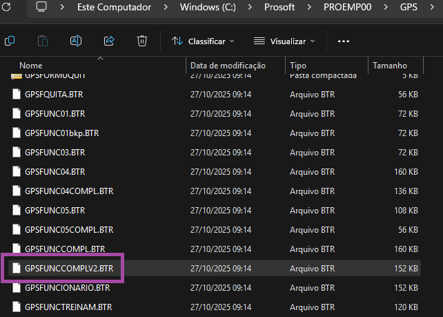Viewport: 443px width, 317px height.
Task: Select file name GPSFUNCIONARIO.BTR
Action: pyautogui.click(x=67, y=287)
